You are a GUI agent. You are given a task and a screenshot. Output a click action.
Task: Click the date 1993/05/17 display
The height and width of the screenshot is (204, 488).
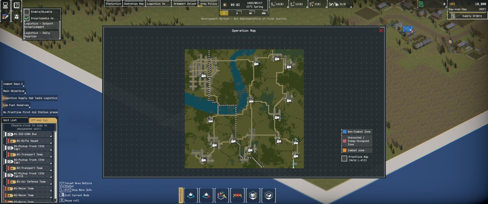tap(255, 3)
